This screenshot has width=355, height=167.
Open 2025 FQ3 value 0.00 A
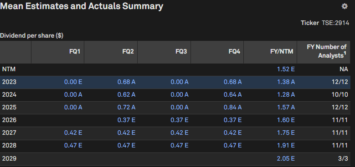(x=180, y=107)
